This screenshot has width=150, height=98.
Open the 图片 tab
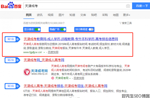tap(61, 15)
